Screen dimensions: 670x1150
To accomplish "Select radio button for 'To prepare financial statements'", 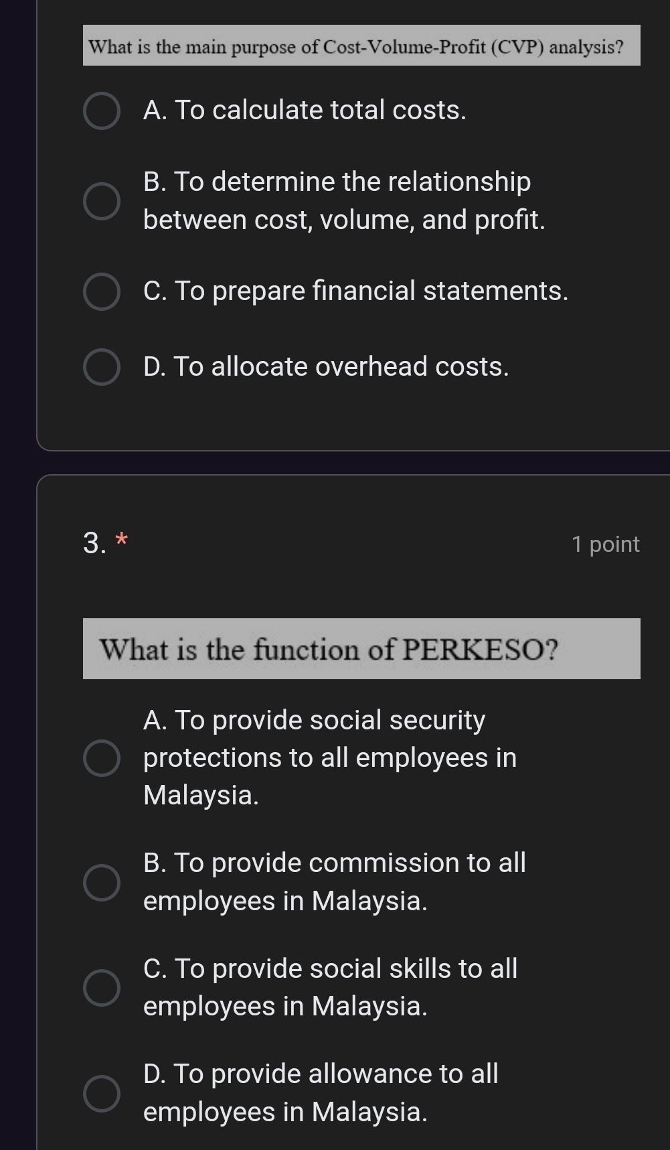I will point(102,292).
